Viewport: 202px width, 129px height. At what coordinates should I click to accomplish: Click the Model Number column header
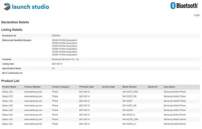[130, 87]
